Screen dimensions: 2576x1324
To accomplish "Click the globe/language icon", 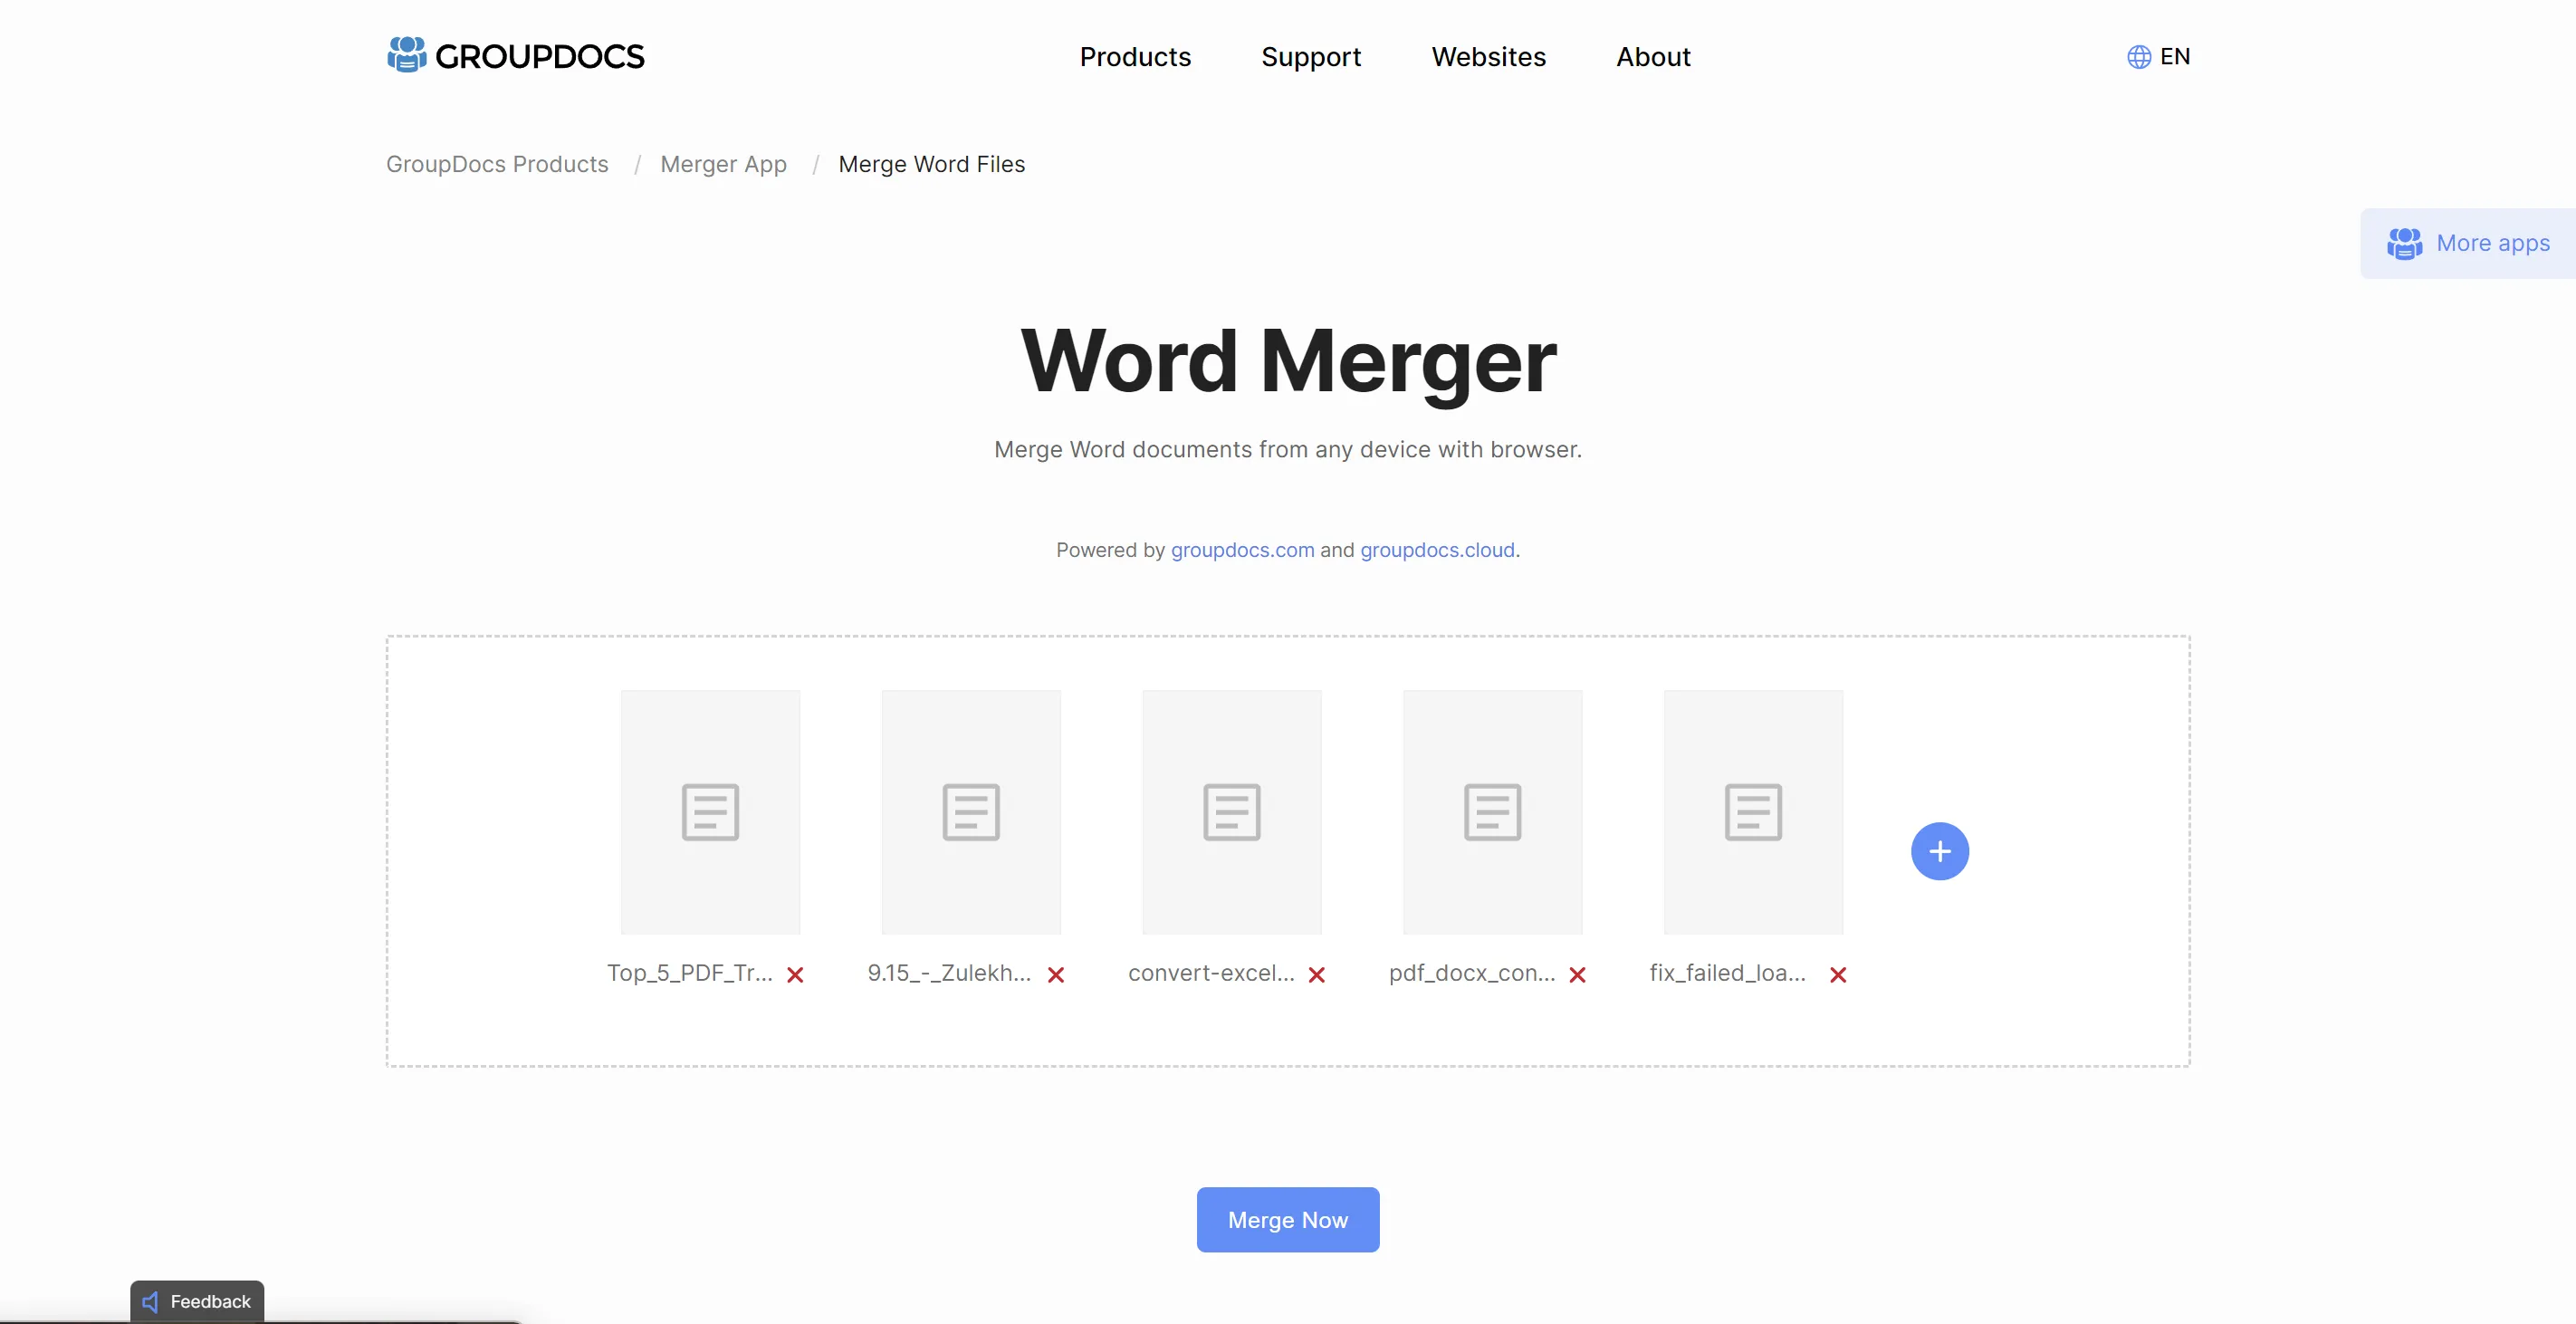I will point(2135,56).
